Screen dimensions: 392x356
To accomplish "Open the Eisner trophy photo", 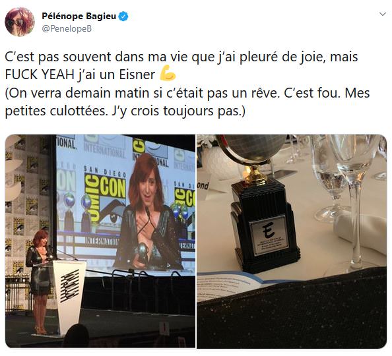I will (292, 241).
